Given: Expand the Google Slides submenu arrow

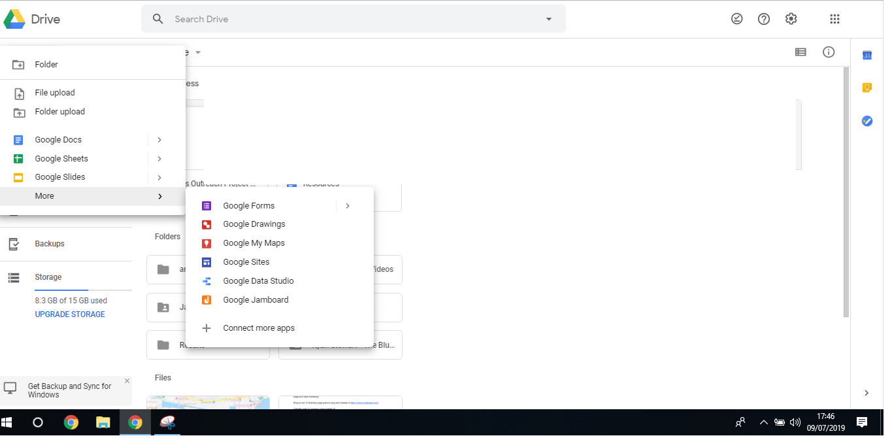Looking at the screenshot, I should pyautogui.click(x=159, y=177).
